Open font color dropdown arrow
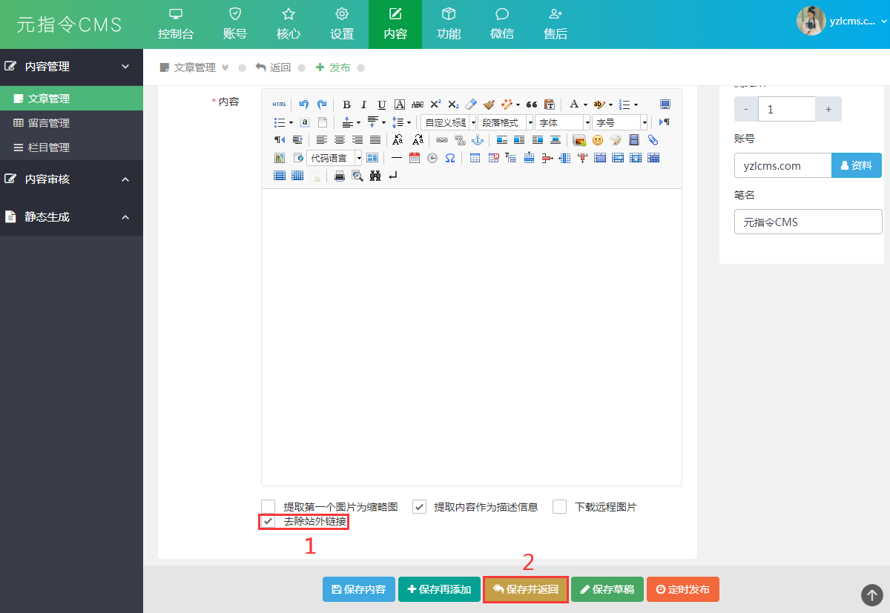Screen dimensions: 890x613 [x=585, y=105]
